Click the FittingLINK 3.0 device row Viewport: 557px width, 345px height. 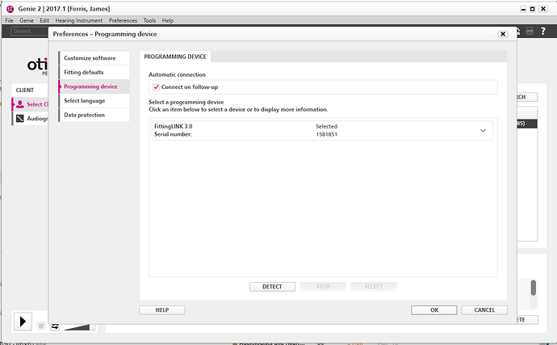(x=322, y=131)
